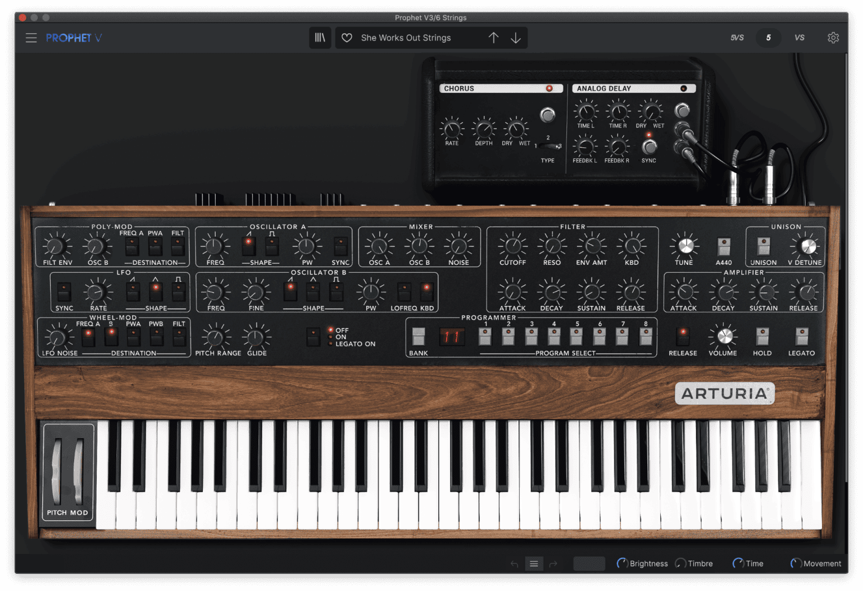
Task: Select the previous preset with the up arrow
Action: pyautogui.click(x=493, y=38)
